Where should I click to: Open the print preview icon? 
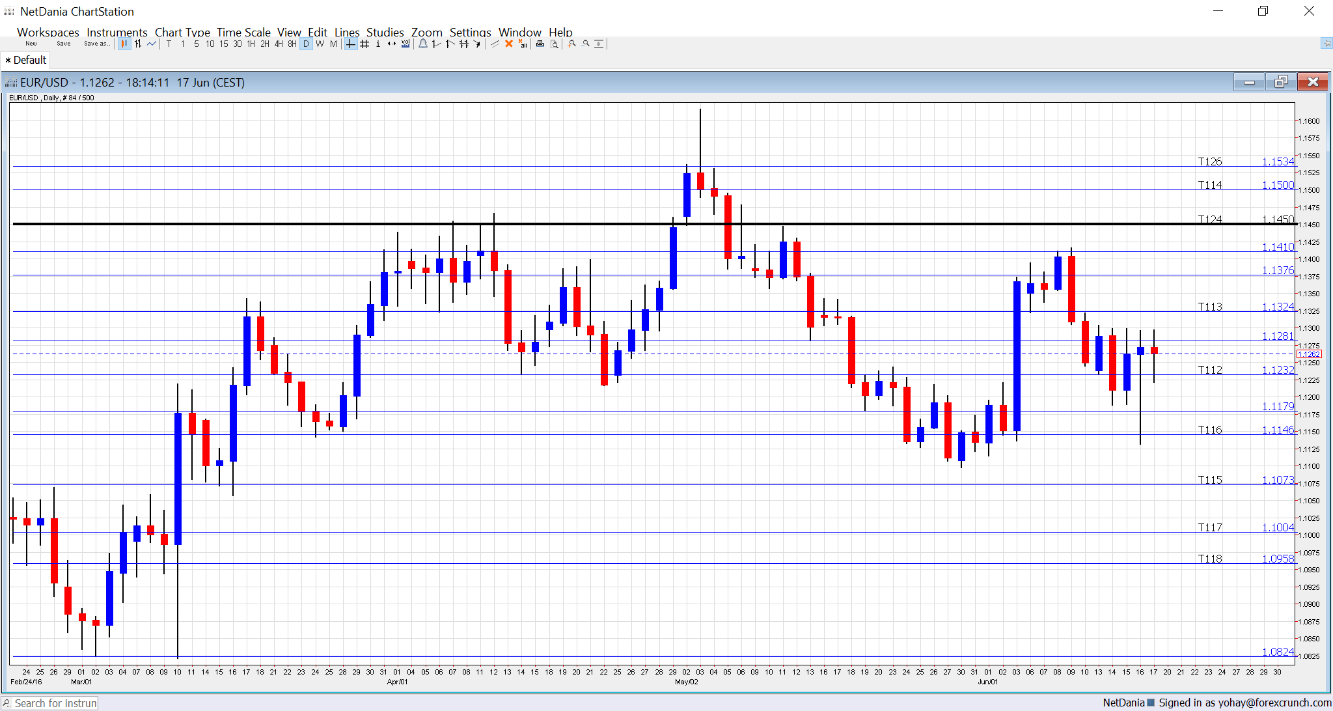(x=553, y=44)
